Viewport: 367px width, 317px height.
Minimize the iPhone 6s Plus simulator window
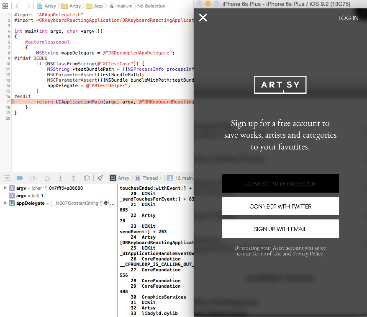pyautogui.click(x=208, y=4)
